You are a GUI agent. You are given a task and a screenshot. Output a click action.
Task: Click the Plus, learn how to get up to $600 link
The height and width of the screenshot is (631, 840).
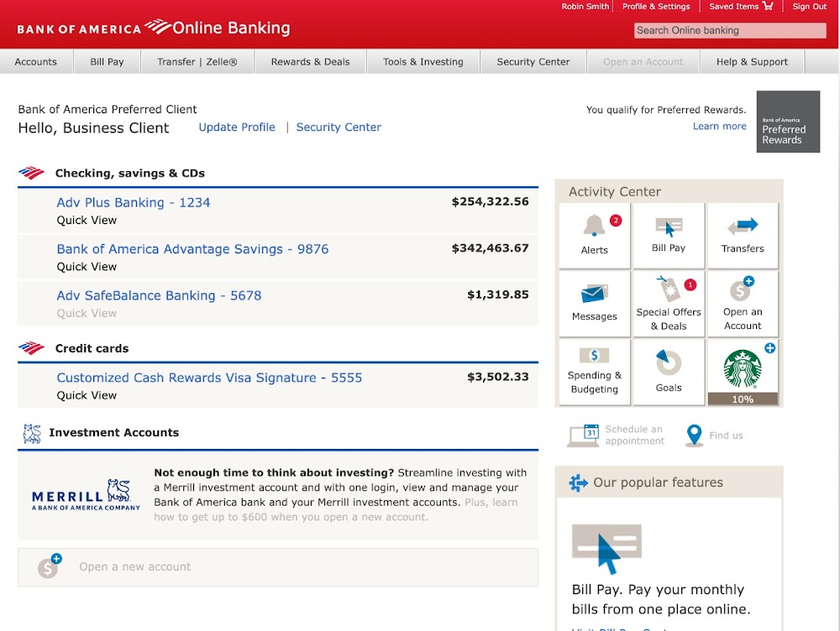pos(336,510)
